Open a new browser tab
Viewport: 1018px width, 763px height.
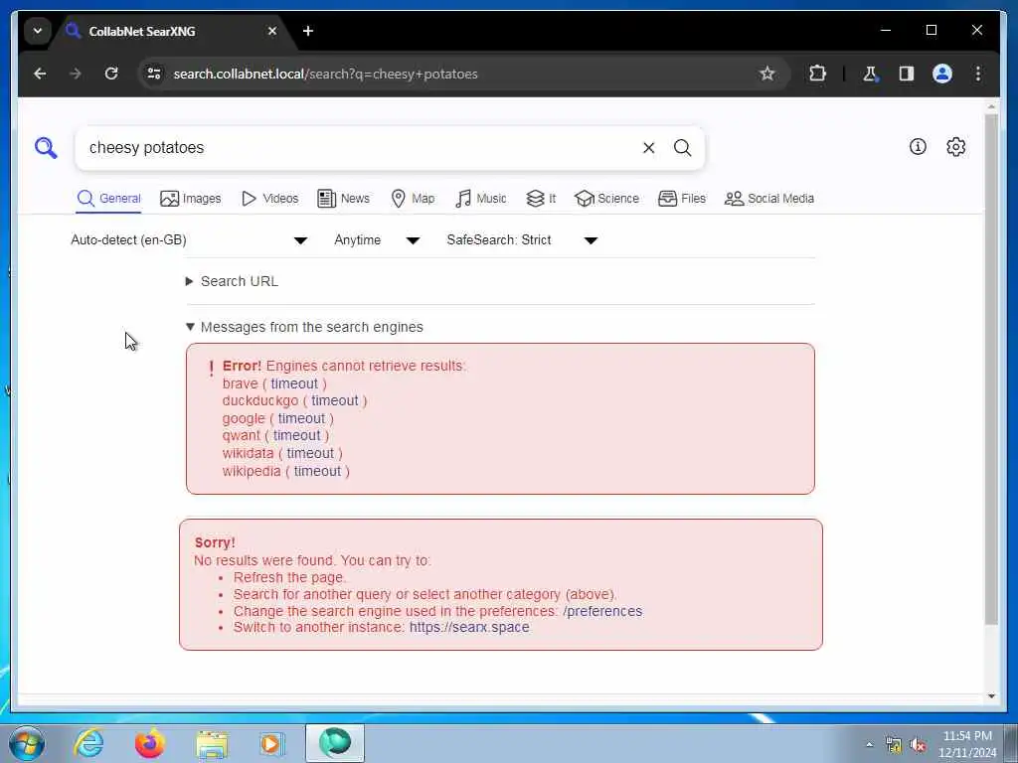[x=308, y=31]
